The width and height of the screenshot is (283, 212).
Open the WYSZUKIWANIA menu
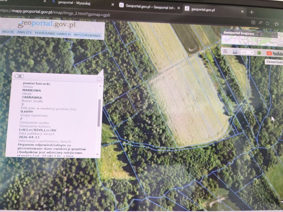click(x=87, y=35)
